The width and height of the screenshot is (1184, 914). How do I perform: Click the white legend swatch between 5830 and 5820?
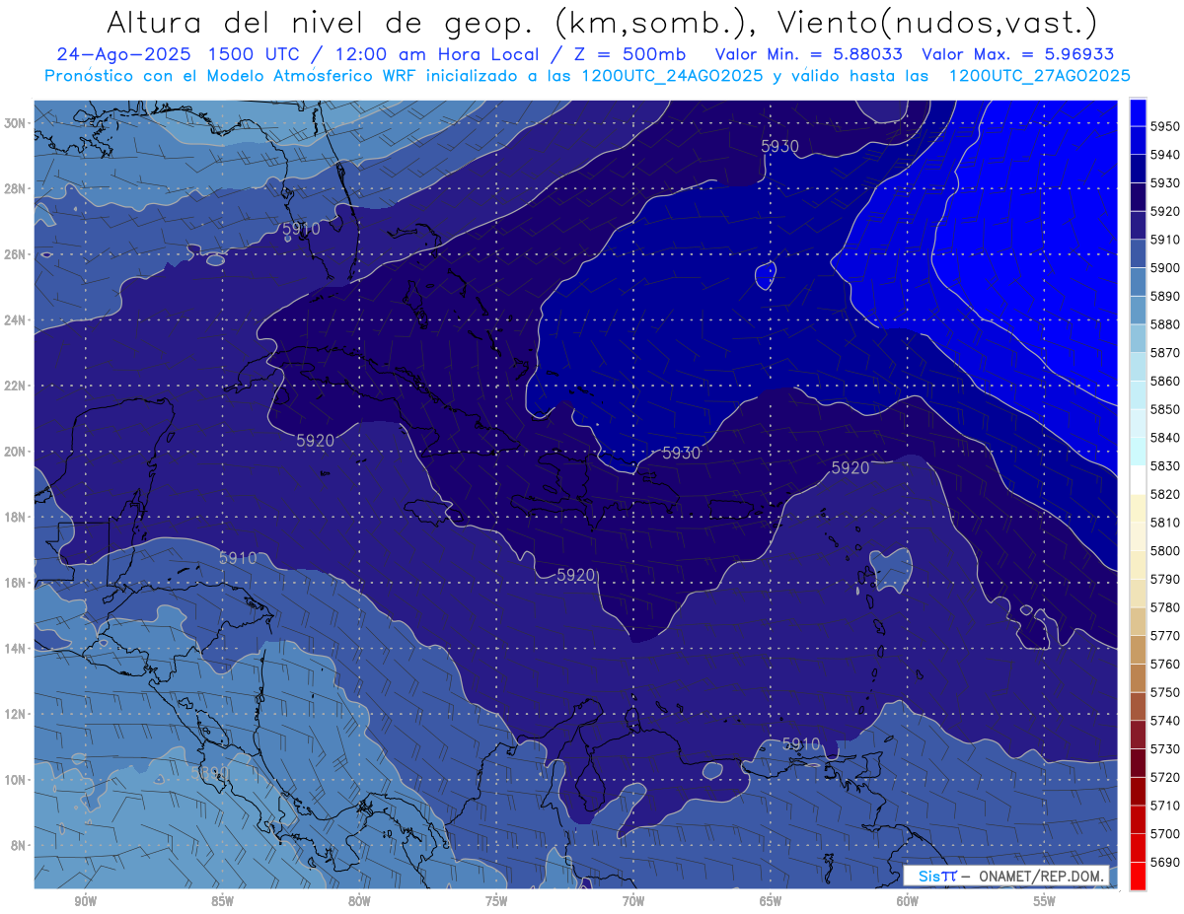[1138, 480]
